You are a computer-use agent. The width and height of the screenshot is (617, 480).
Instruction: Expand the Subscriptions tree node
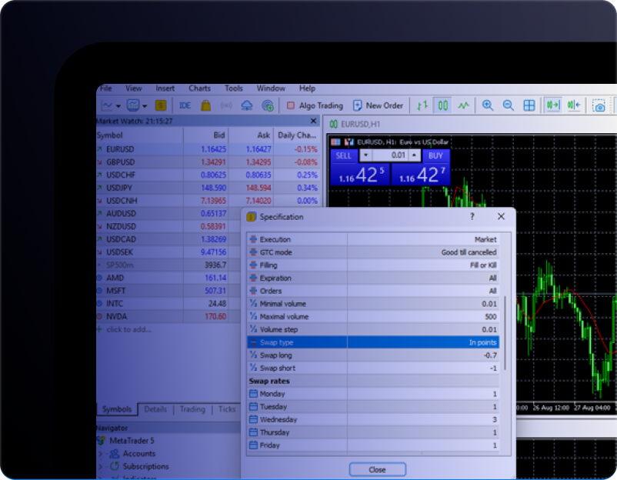(101, 466)
